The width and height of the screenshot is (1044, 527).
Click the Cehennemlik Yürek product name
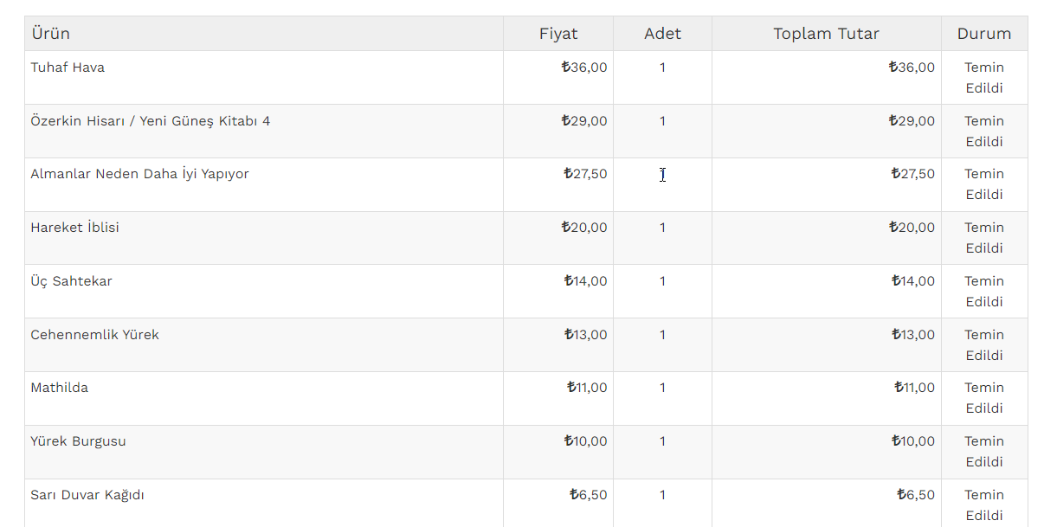click(x=94, y=335)
